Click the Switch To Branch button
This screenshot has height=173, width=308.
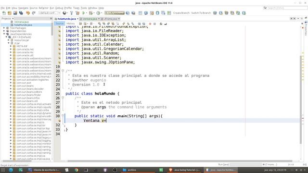point(201,13)
